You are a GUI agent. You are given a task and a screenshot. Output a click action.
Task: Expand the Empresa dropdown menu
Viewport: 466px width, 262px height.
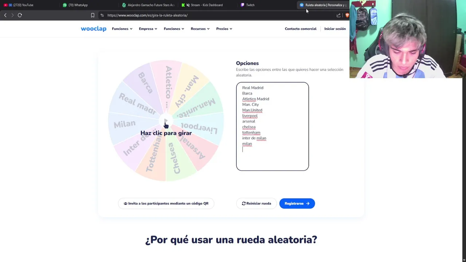pos(148,29)
